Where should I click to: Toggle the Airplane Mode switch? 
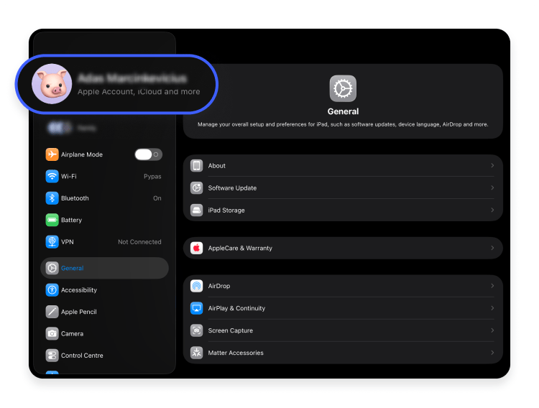tap(148, 154)
